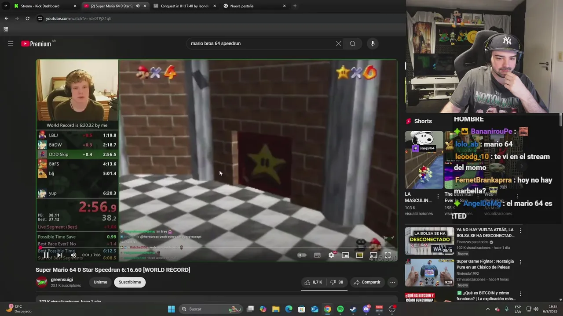This screenshot has width=563, height=316.
Task: Like the video with 8,7 K
Action: (314, 282)
